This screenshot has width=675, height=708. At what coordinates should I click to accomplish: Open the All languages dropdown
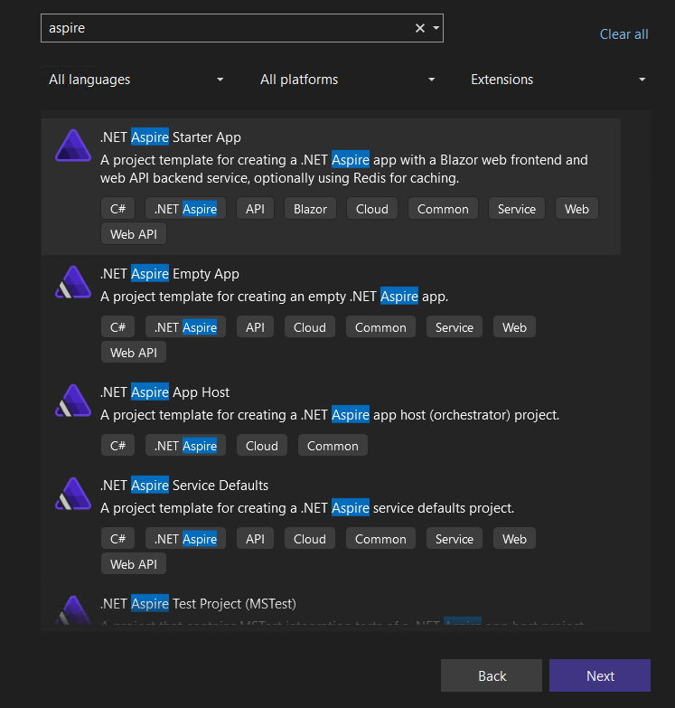coord(136,80)
